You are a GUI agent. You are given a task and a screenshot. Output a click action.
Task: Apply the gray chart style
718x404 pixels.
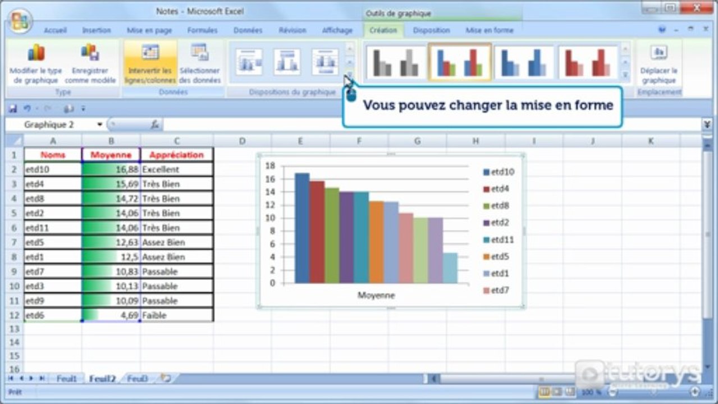396,62
